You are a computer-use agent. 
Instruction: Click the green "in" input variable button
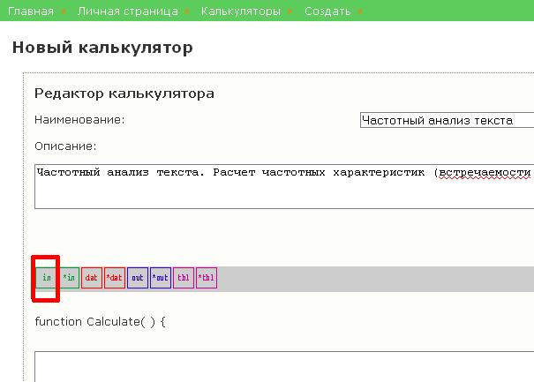(x=46, y=278)
